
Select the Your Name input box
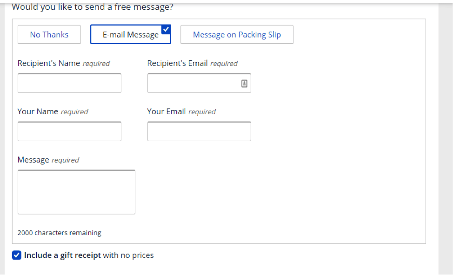(x=69, y=131)
